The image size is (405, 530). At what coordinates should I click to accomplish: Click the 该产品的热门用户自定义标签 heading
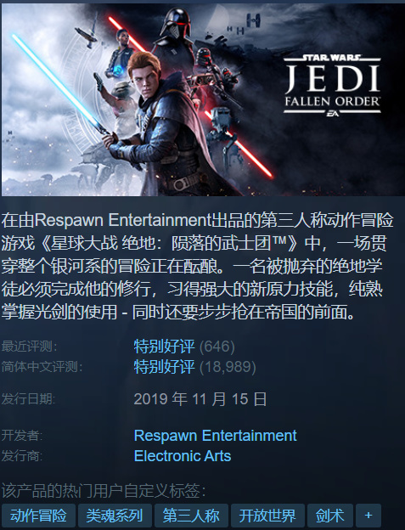[104, 491]
